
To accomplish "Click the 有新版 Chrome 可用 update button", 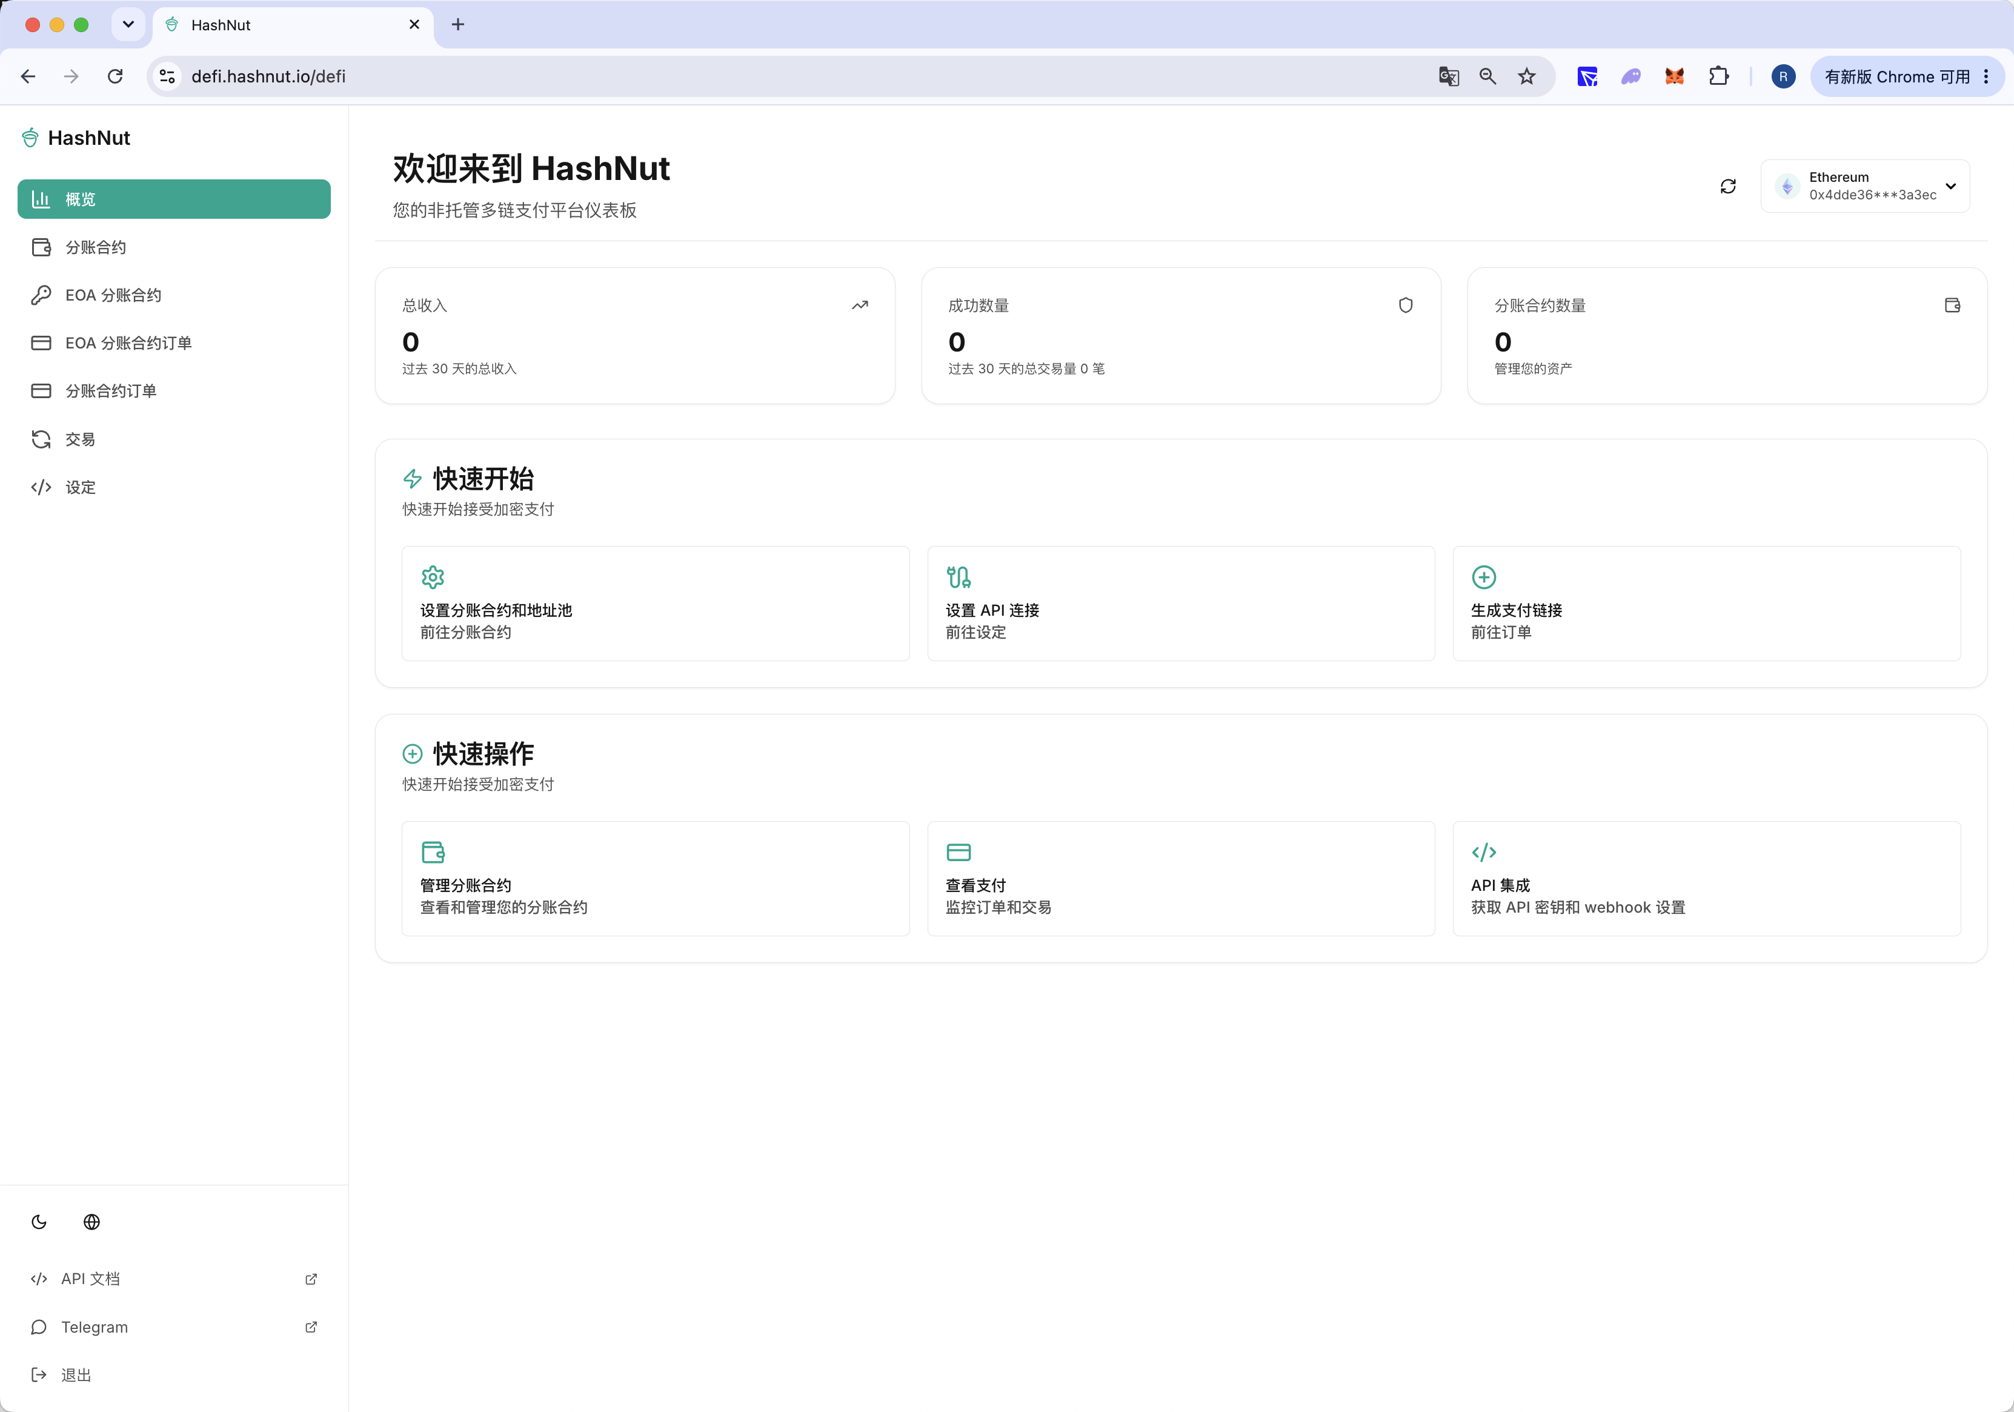I will coord(1907,76).
